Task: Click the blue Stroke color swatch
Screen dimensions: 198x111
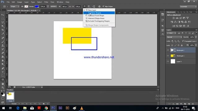Action: coord(37,6)
